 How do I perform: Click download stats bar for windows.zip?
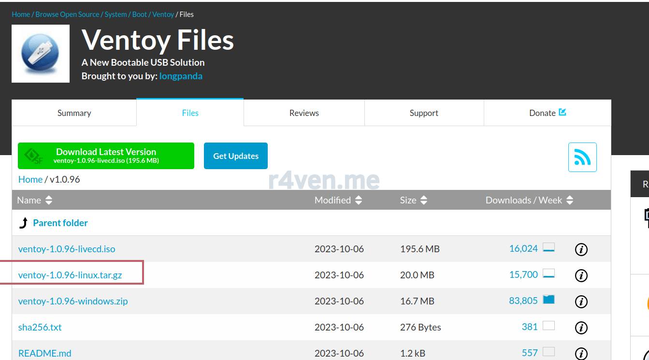point(548,300)
